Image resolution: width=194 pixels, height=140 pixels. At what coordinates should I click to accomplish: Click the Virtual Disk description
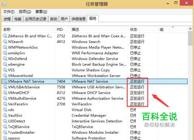coord(81,110)
